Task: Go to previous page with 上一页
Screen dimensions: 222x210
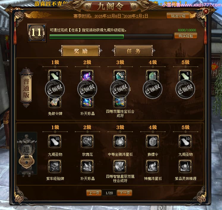Action: click(94, 193)
